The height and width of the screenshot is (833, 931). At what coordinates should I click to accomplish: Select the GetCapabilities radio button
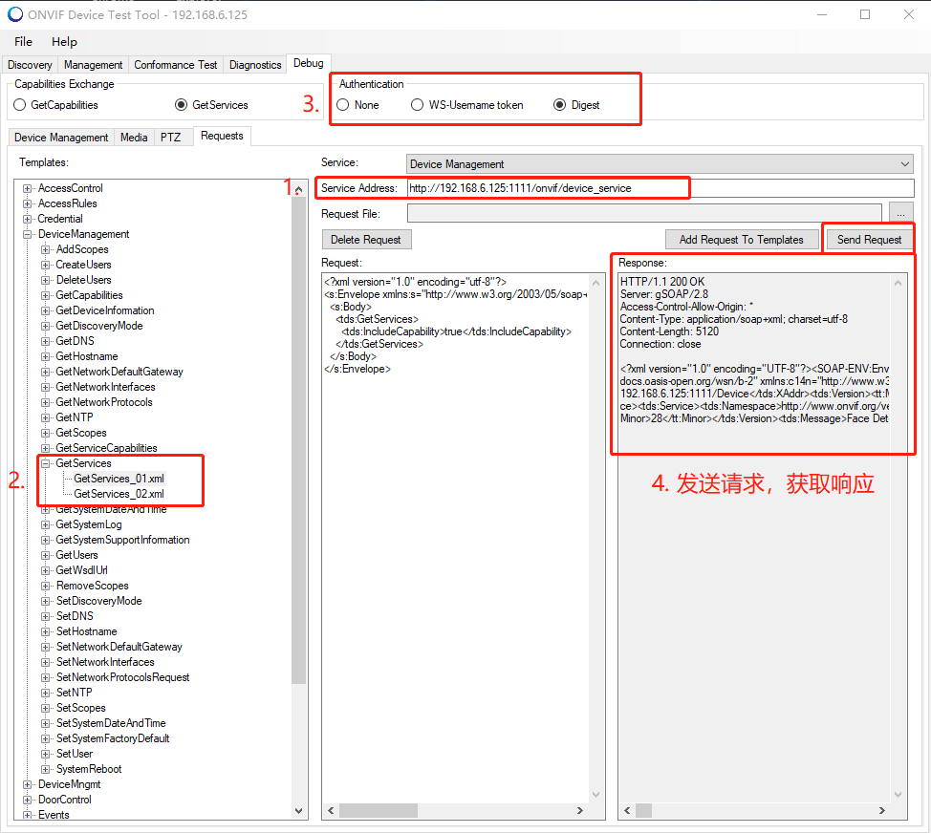pyautogui.click(x=20, y=105)
